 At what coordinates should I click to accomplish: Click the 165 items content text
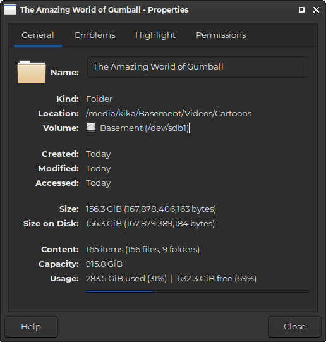pyautogui.click(x=143, y=249)
